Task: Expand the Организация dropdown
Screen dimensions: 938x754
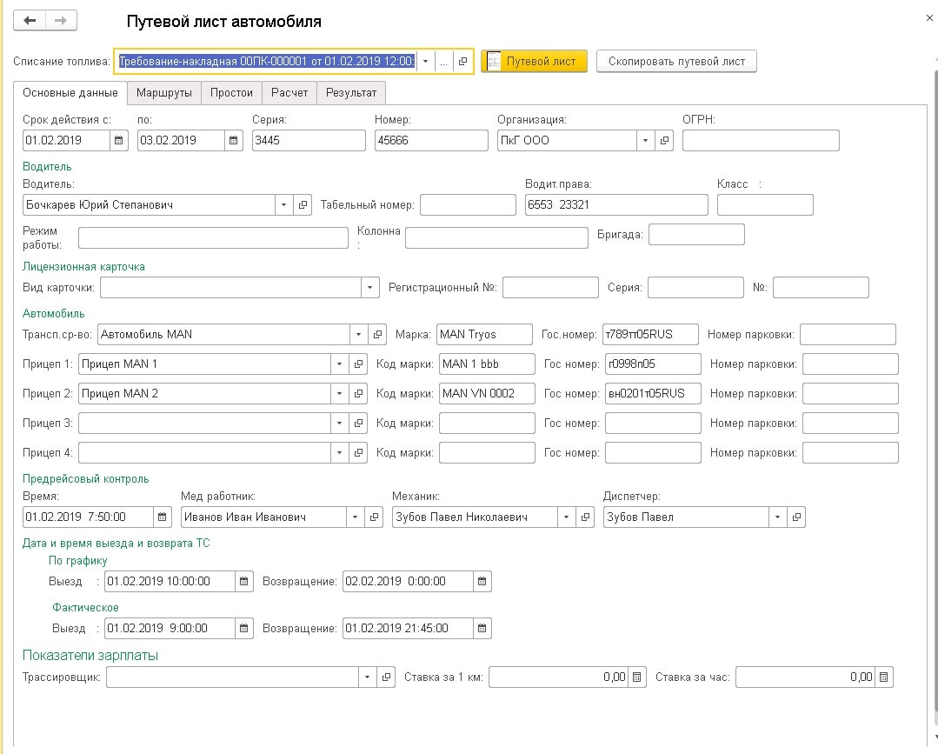Action: (646, 141)
